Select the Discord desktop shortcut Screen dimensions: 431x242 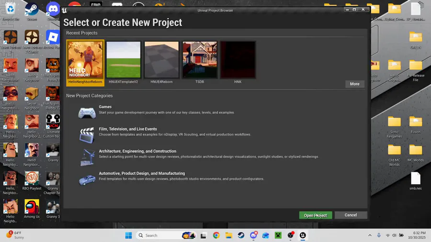tap(53, 11)
